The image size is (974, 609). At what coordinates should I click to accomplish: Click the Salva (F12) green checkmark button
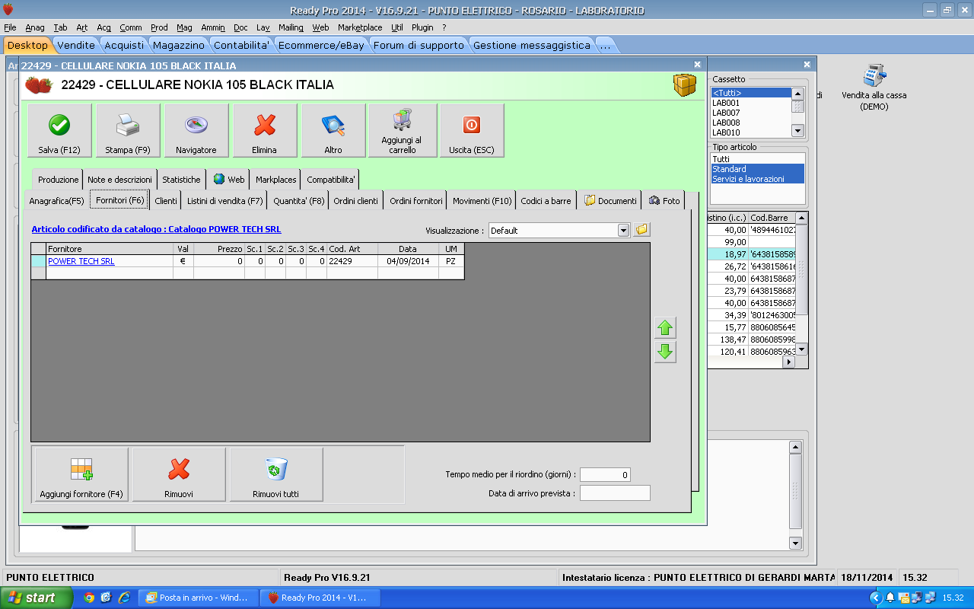coord(59,131)
